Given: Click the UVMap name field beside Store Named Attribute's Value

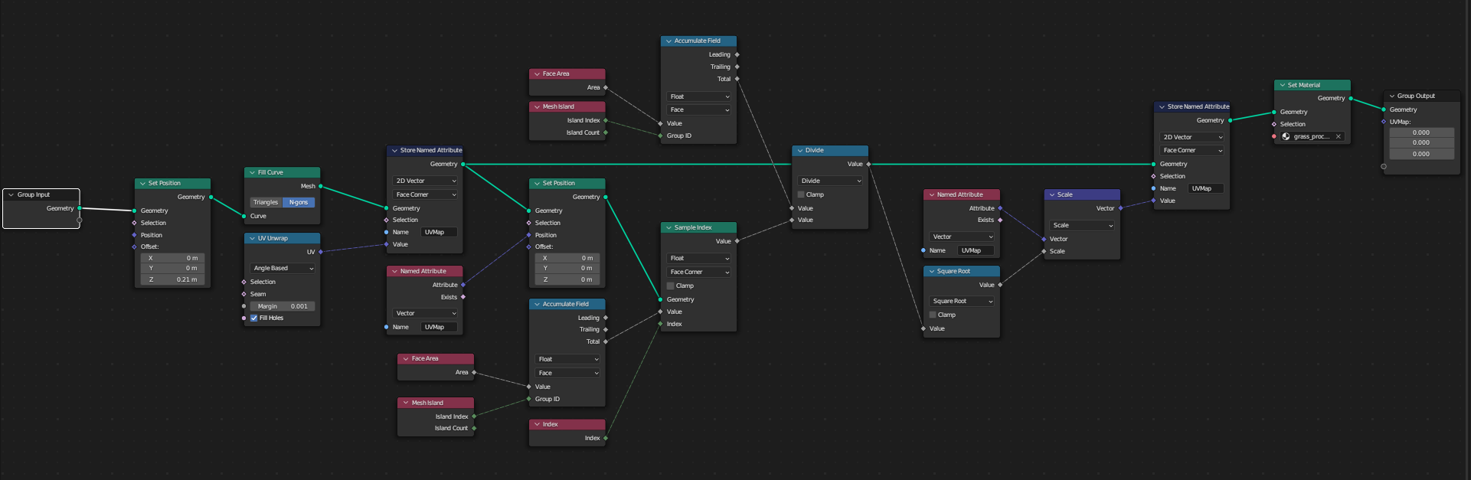Looking at the screenshot, I should [x=439, y=232].
